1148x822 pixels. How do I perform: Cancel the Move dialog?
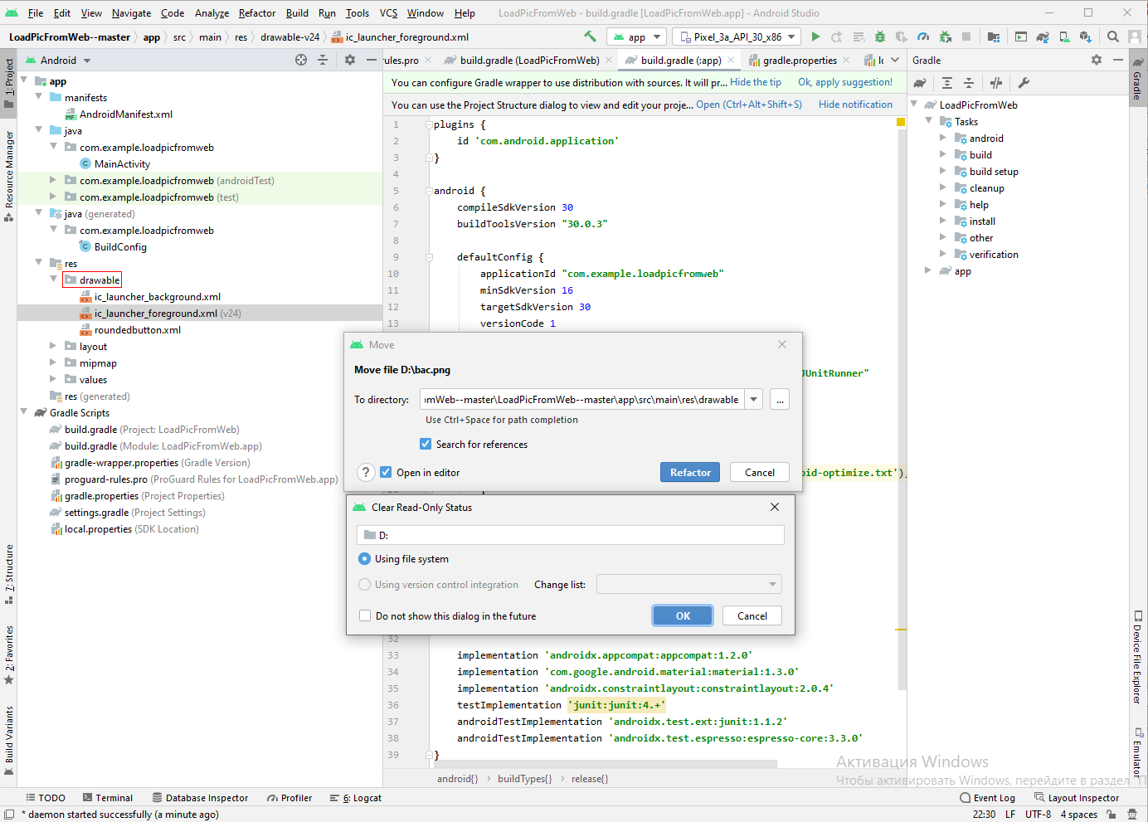tap(760, 472)
